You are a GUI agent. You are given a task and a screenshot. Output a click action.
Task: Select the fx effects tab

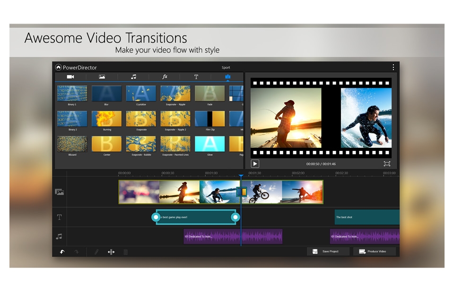(x=165, y=76)
